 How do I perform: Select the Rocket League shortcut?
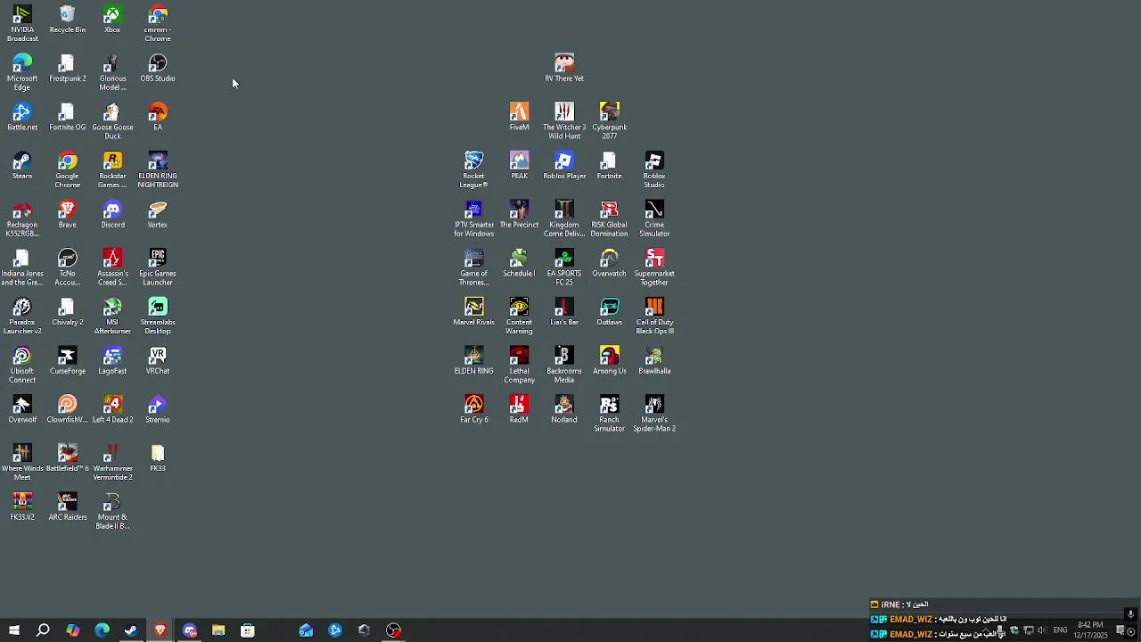coord(473,169)
